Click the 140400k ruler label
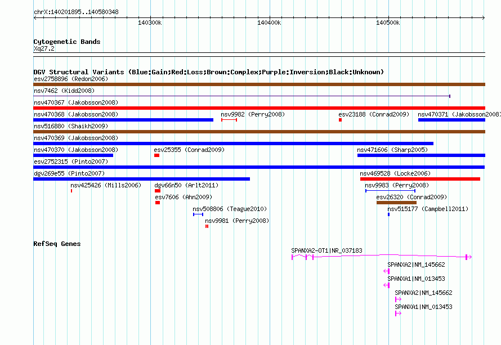This screenshot has width=501, height=345. tap(269, 23)
